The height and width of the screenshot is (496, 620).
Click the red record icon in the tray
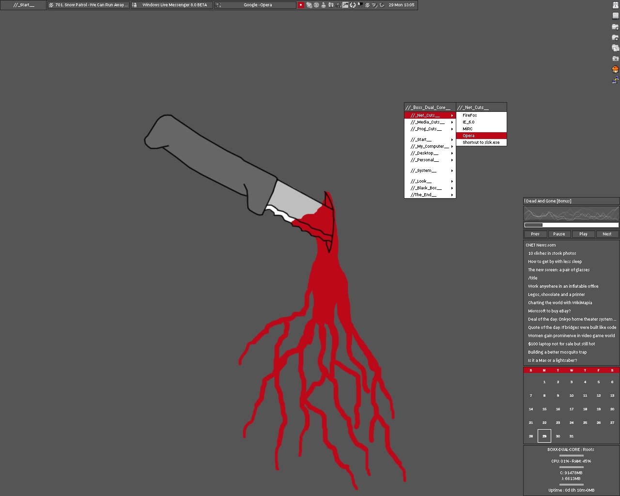pos(301,5)
